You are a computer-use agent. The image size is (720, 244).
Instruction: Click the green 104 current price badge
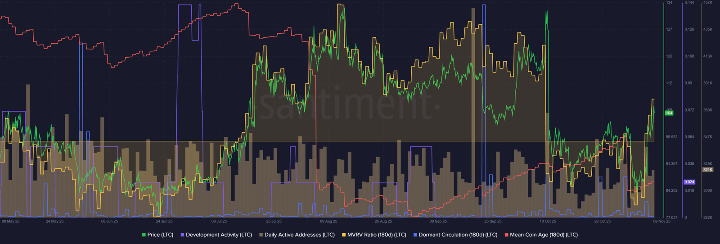(669, 113)
